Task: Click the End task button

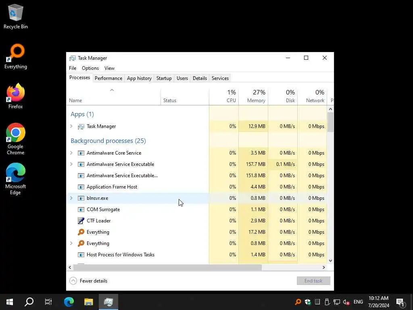Action: pyautogui.click(x=313, y=281)
